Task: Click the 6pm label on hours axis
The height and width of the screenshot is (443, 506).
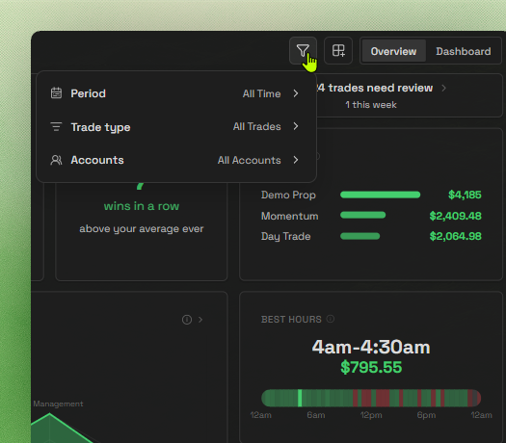Action: 426,415
